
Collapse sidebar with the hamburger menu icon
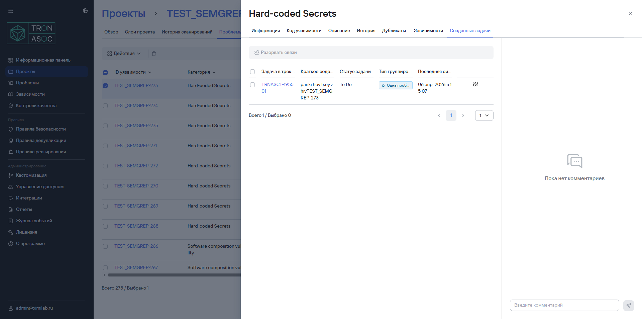point(11,11)
